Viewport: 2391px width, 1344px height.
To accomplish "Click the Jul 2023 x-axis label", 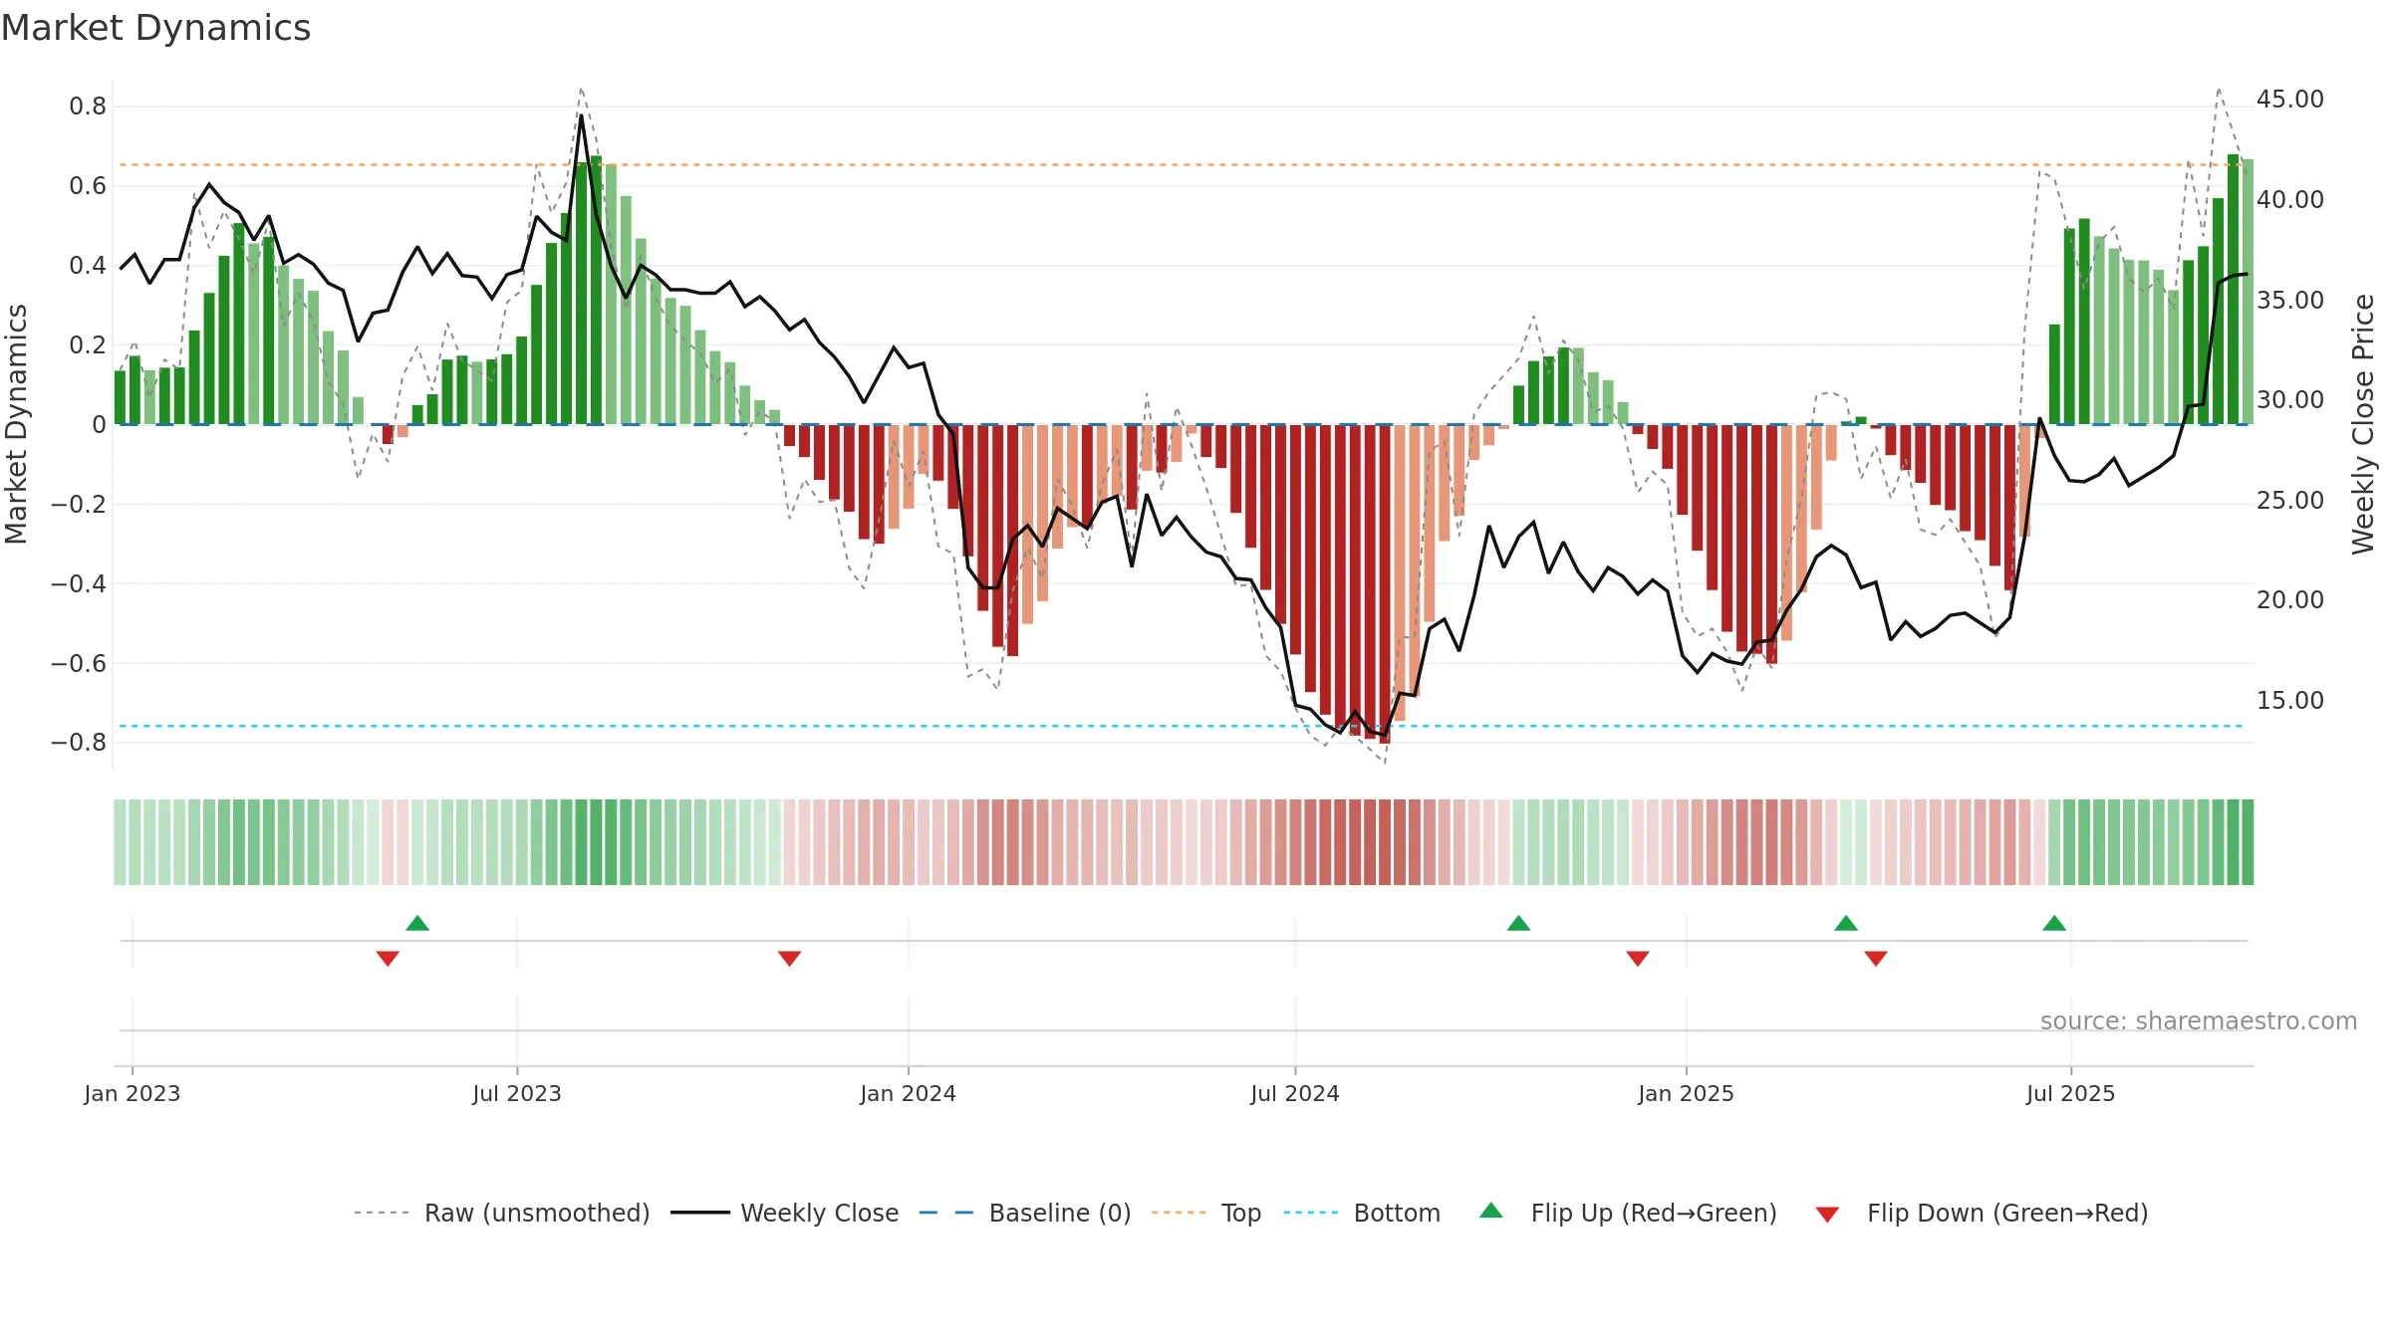I will [517, 1093].
